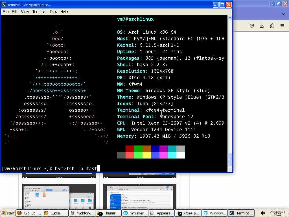Image resolution: width=289 pixels, height=217 pixels.
Task: Switch to the fuckfork taskbar item
Action: tap(82, 213)
